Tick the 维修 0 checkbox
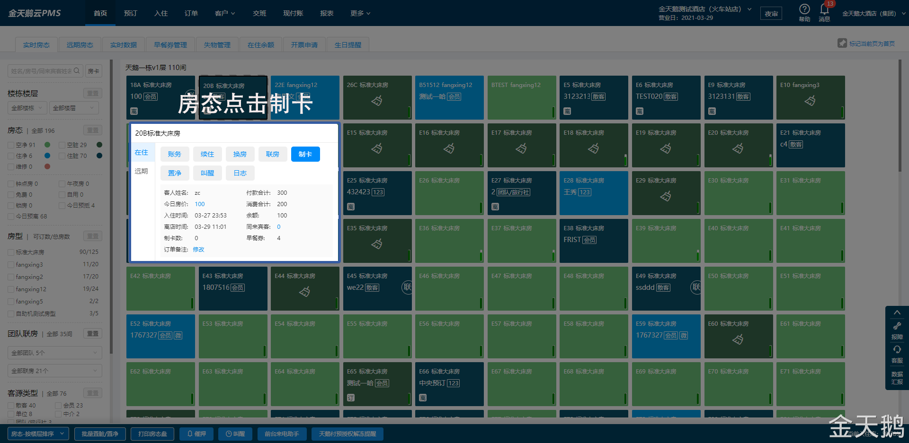This screenshot has width=909, height=443. [x=11, y=167]
